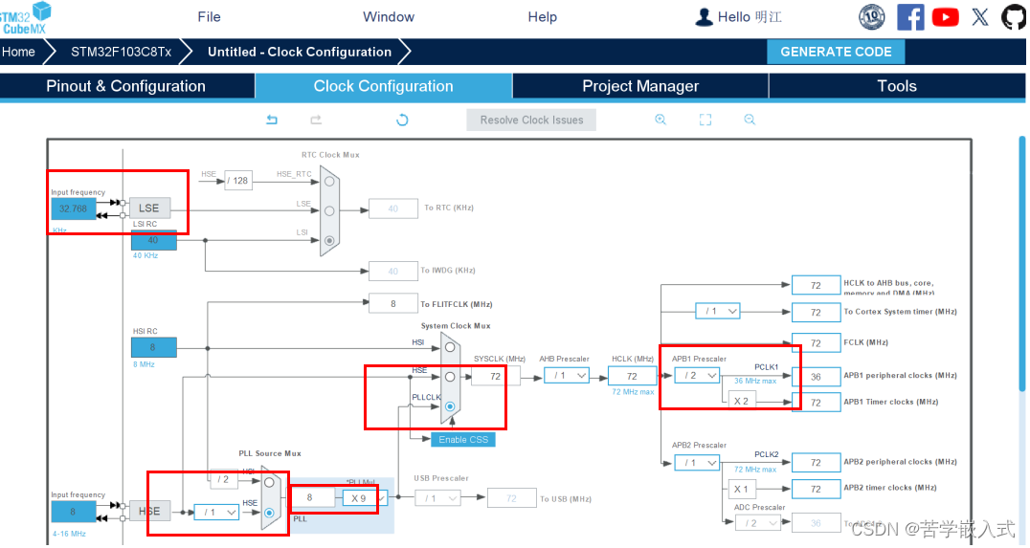Click the HSE /128 divider box
1030x548 pixels.
pyautogui.click(x=238, y=181)
